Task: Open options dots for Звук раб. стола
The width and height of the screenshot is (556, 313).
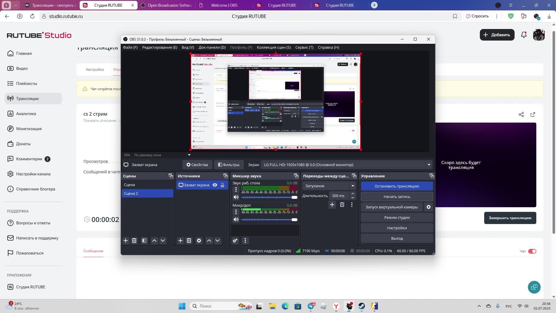Action: (236, 190)
